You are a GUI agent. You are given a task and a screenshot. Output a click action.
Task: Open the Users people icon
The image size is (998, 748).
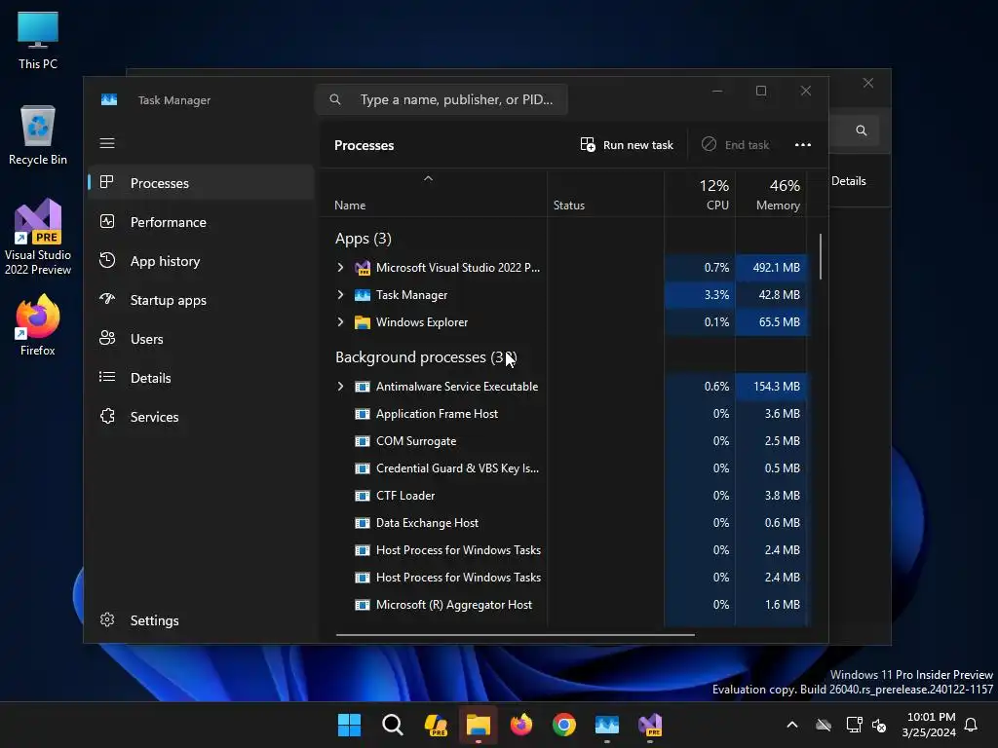click(107, 338)
